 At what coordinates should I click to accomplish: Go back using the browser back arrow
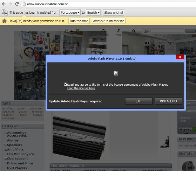(4, 4)
